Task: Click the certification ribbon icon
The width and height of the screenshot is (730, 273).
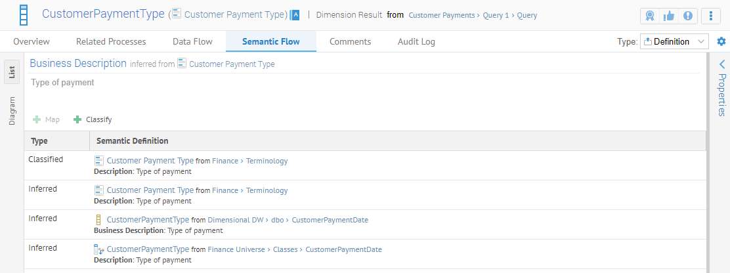Action: pos(650,16)
